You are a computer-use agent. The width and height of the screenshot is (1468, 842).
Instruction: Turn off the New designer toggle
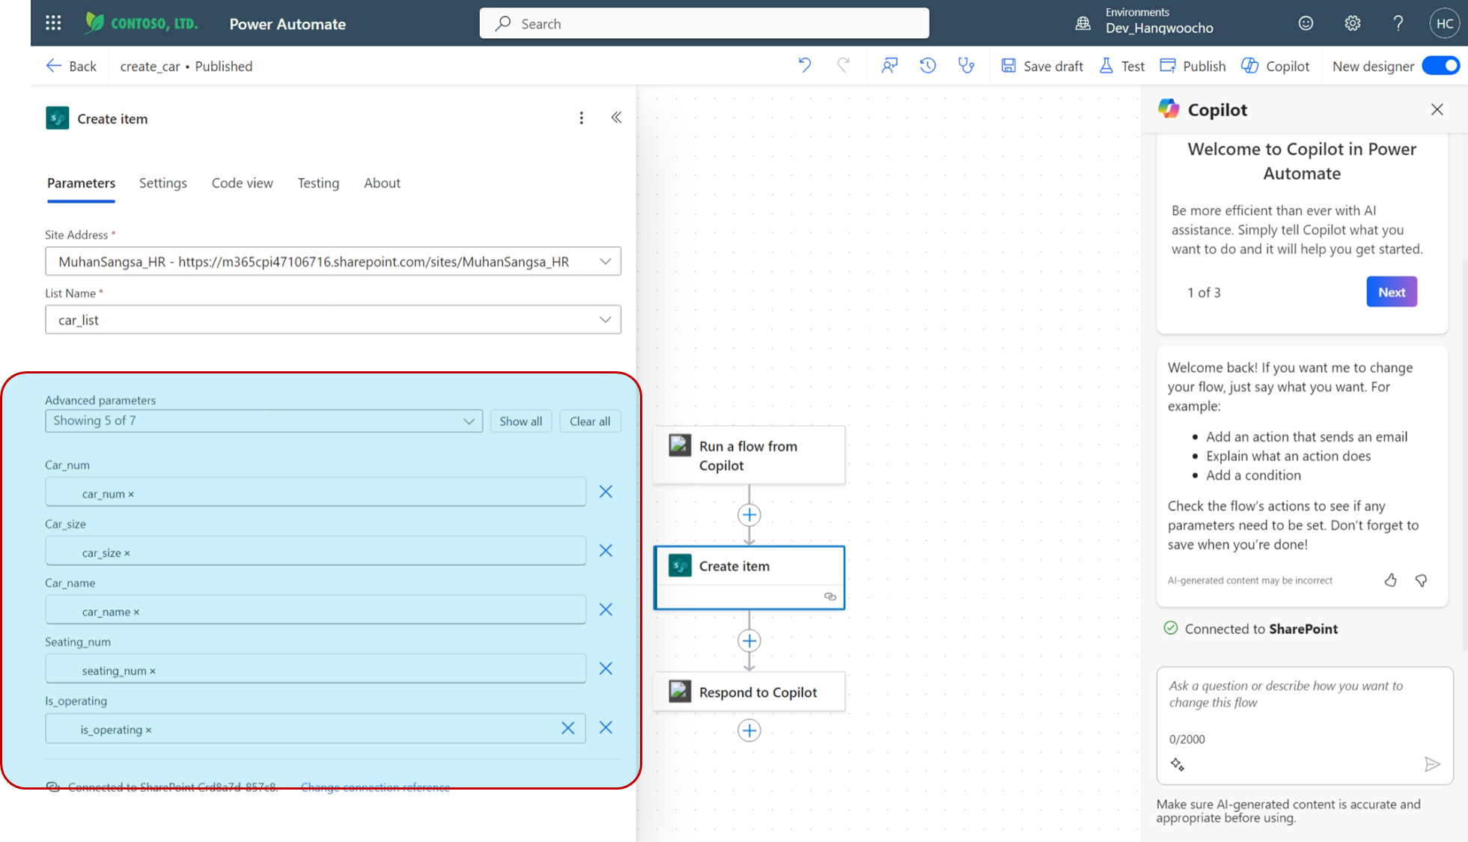[1441, 66]
